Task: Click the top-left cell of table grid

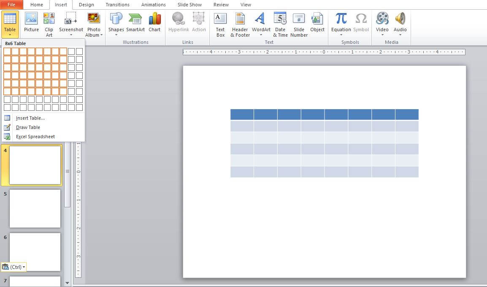Action: pyautogui.click(x=7, y=51)
